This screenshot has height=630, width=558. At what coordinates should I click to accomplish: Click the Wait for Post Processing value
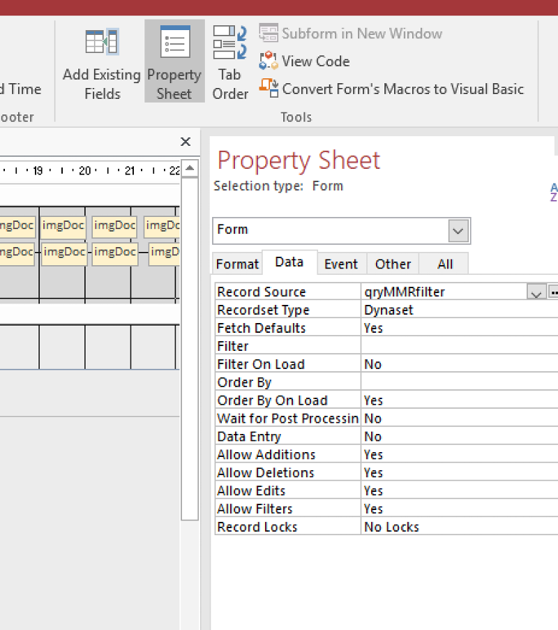pyautogui.click(x=460, y=419)
